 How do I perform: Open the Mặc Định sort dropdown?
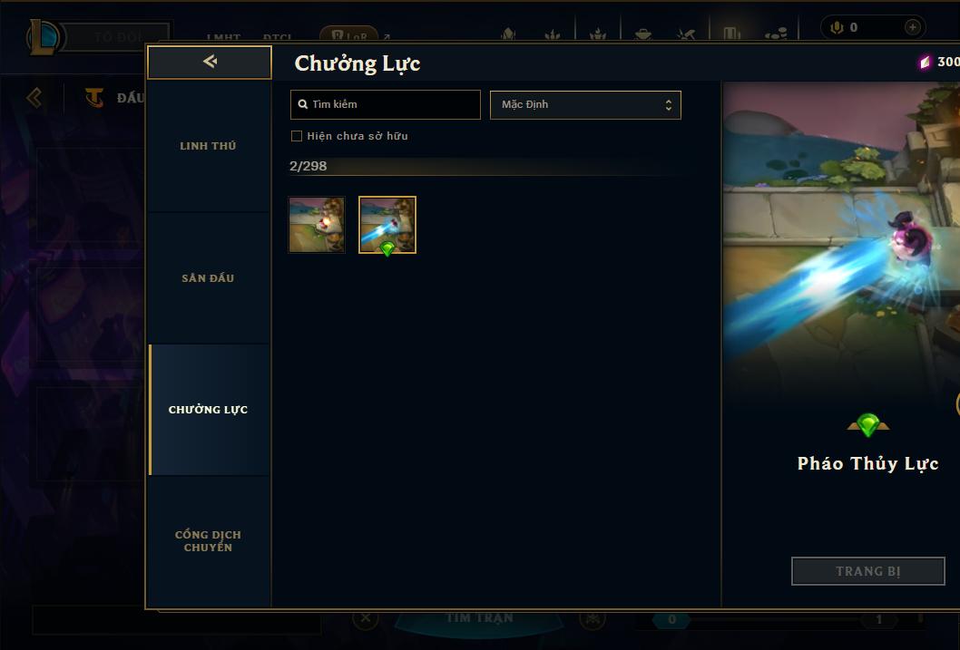tap(585, 104)
